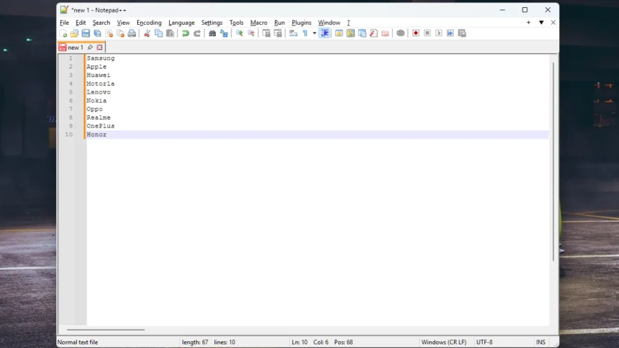
Task: Save the current recorded macro icon
Action: 462,33
